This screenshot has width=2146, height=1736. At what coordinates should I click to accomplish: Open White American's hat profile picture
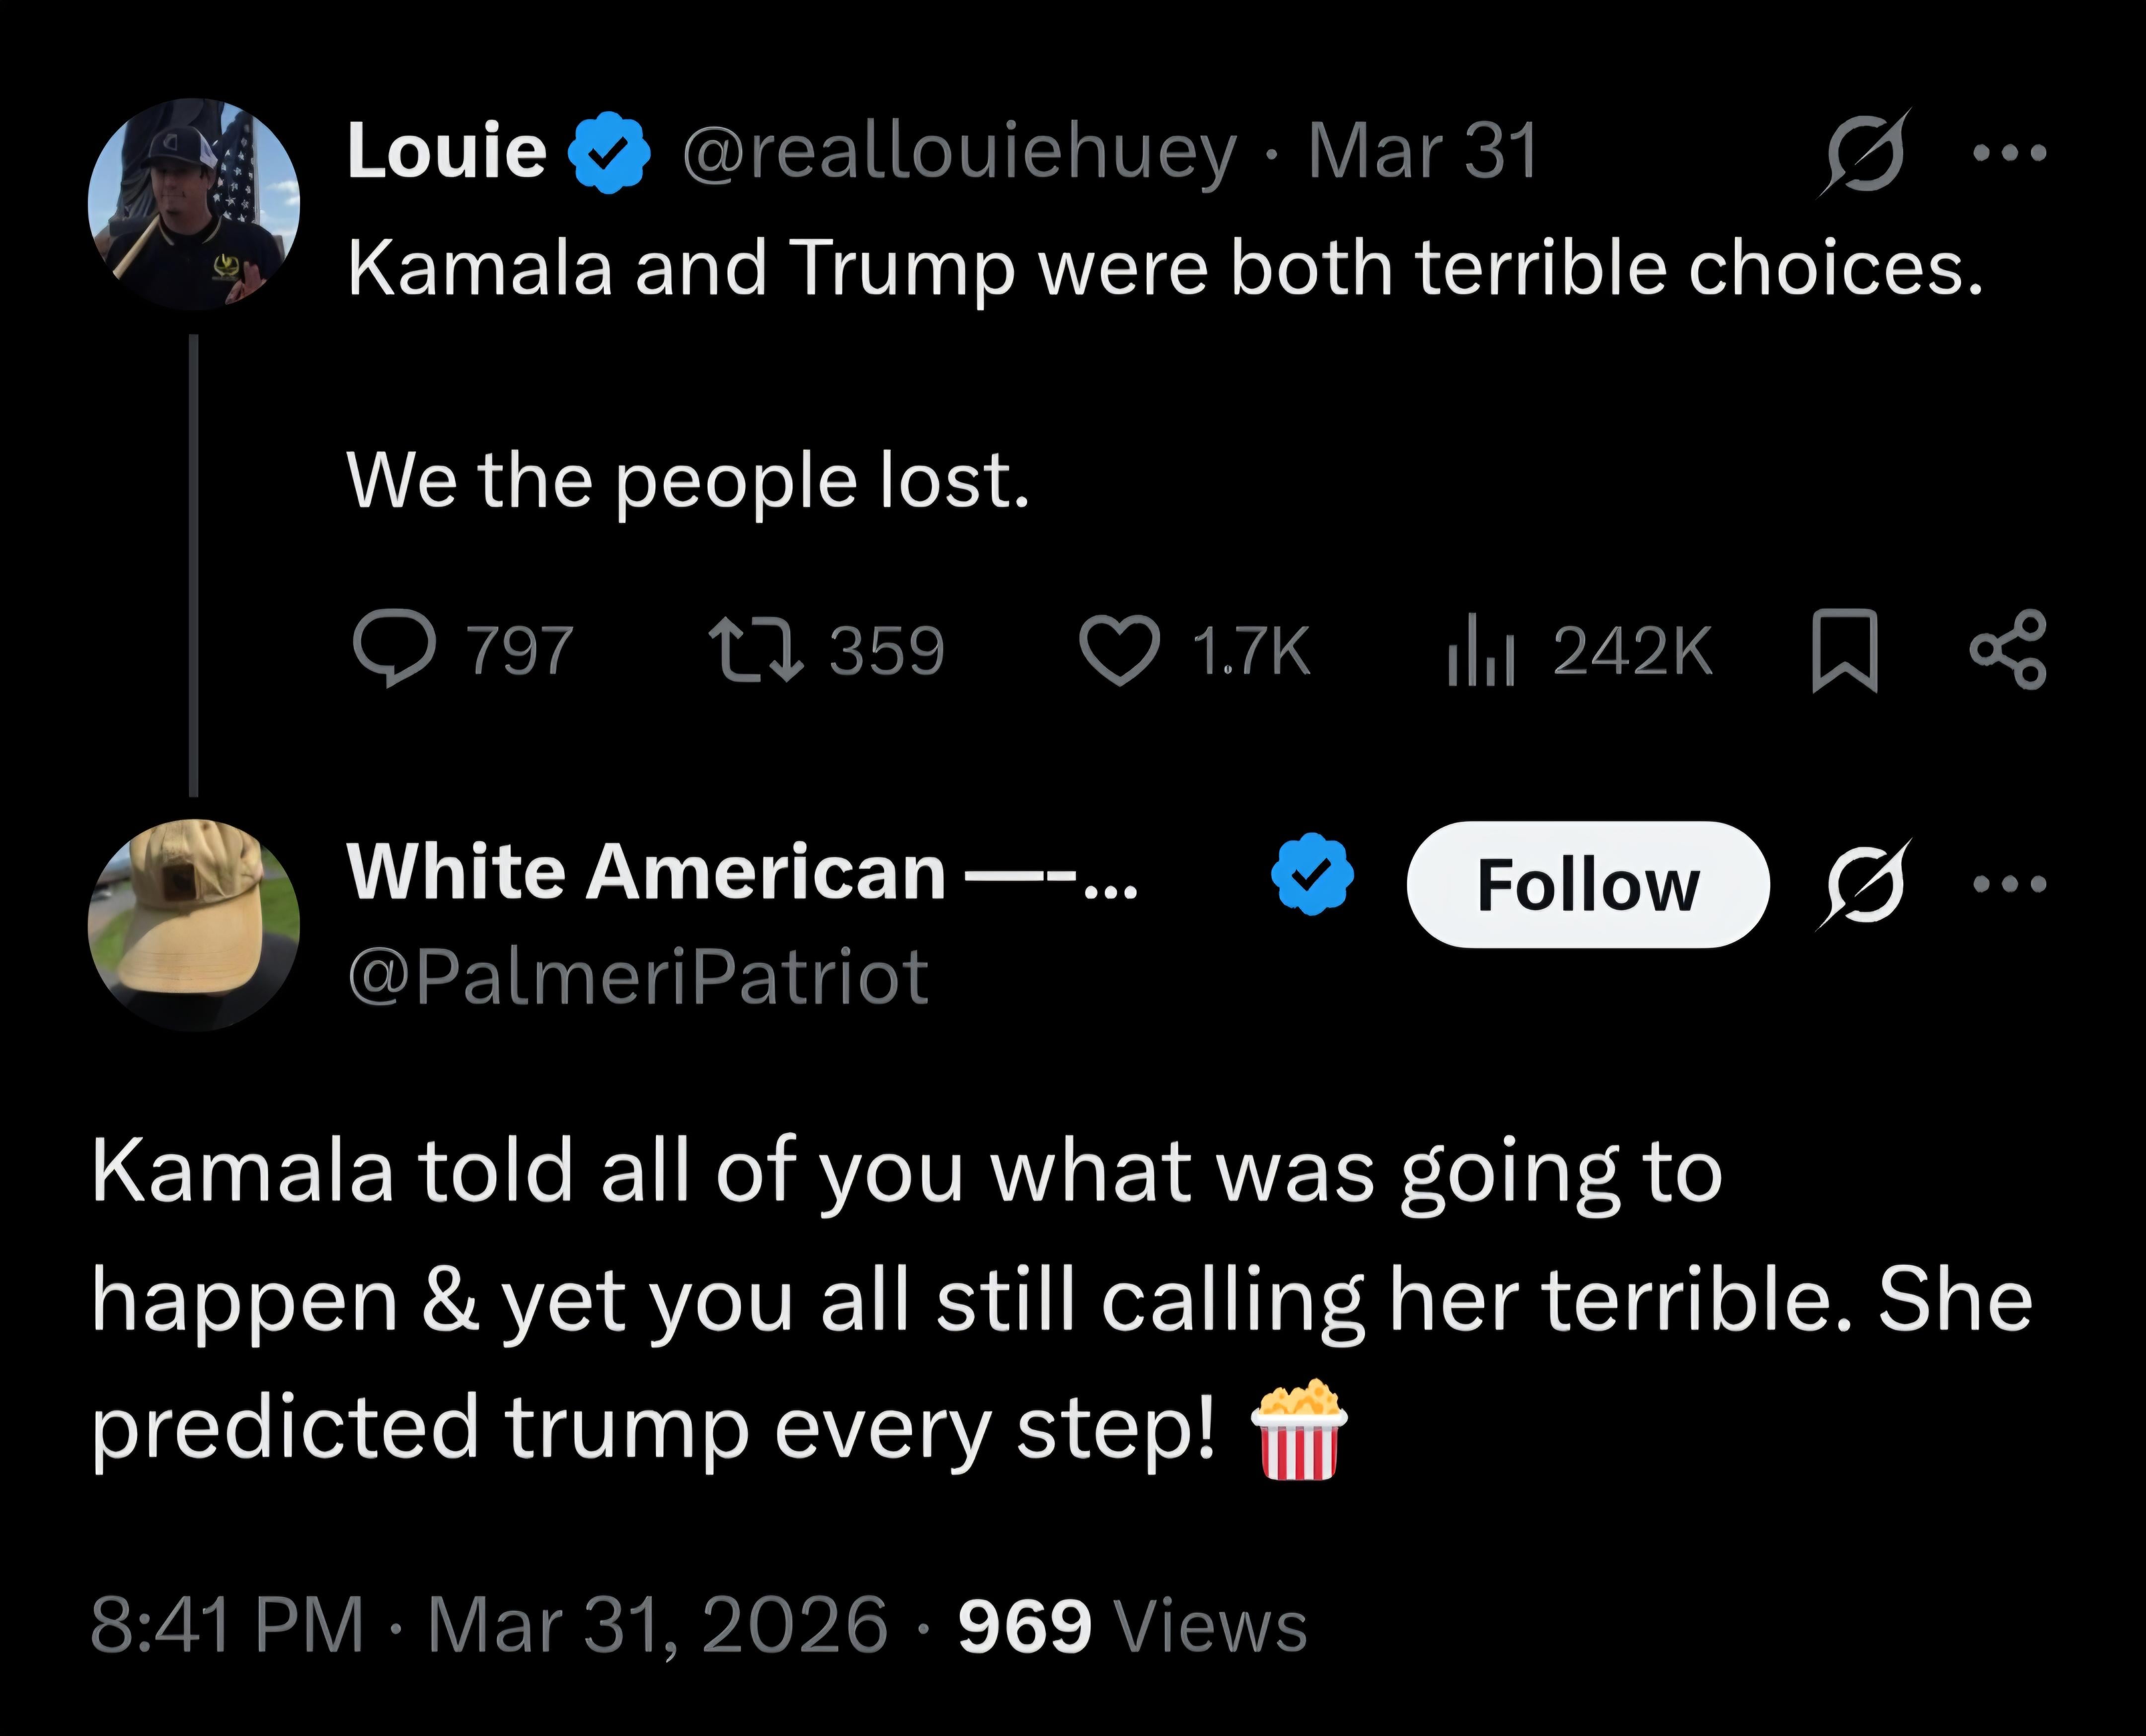(x=194, y=925)
